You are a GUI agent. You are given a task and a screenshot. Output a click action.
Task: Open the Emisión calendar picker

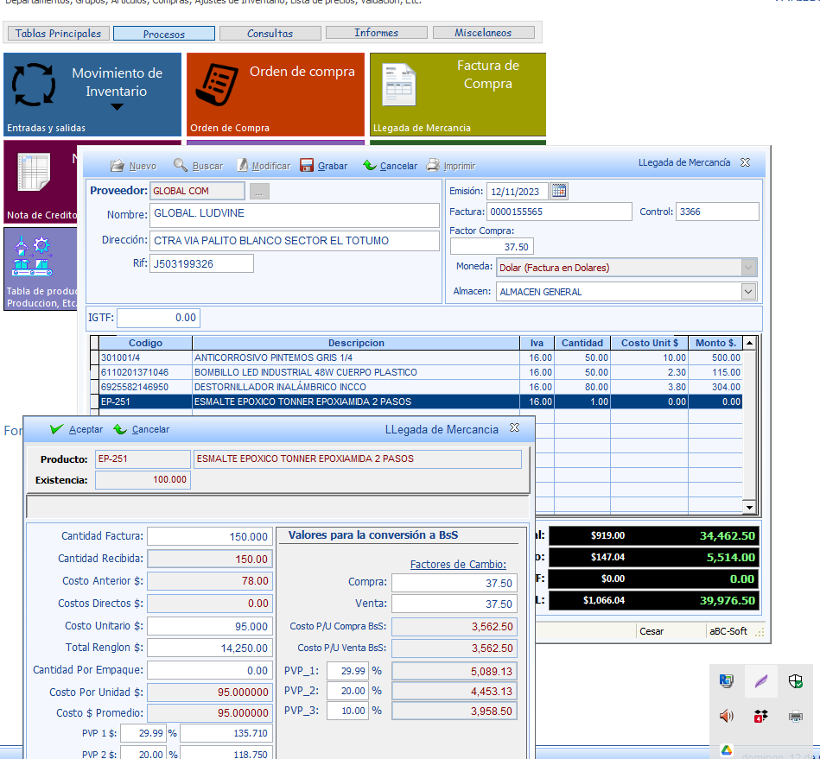tap(559, 191)
